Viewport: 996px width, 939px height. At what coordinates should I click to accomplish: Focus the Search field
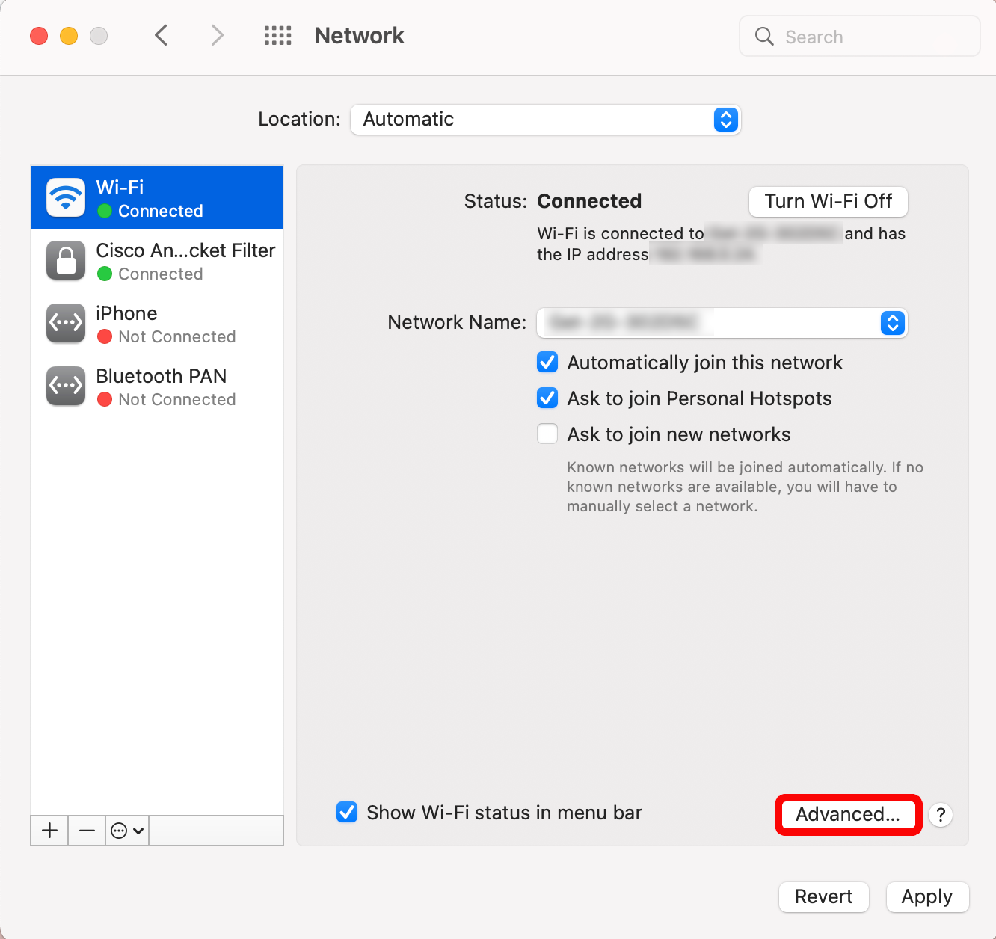point(860,36)
